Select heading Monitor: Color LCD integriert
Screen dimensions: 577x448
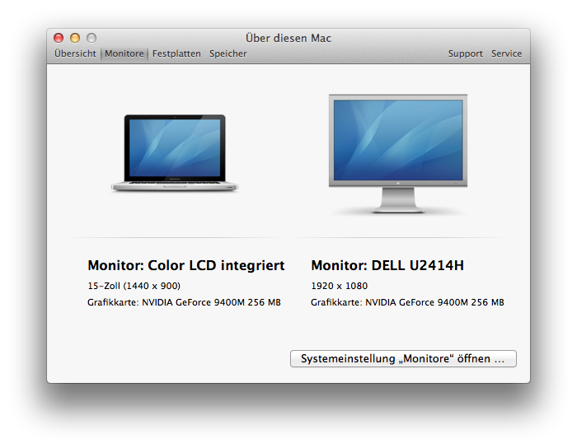(x=186, y=265)
